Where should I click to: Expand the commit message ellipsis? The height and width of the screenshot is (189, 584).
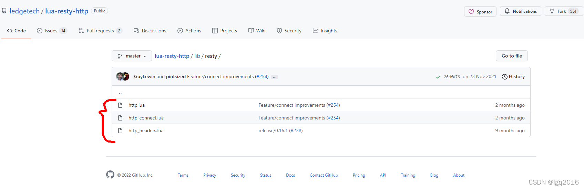pos(275,77)
